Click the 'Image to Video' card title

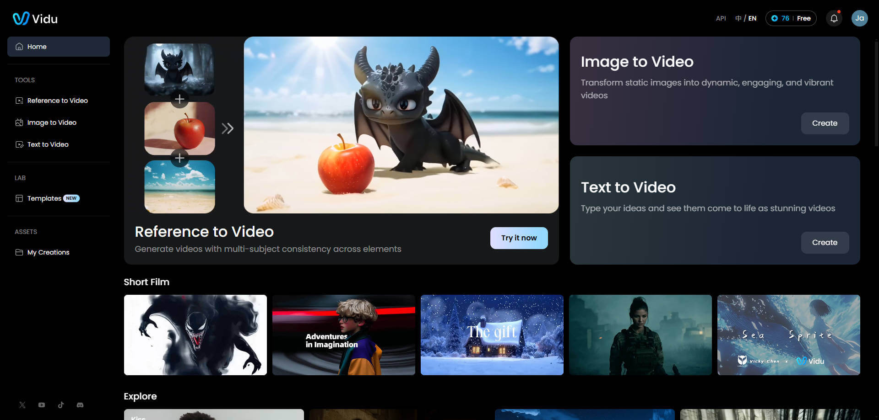pyautogui.click(x=637, y=62)
